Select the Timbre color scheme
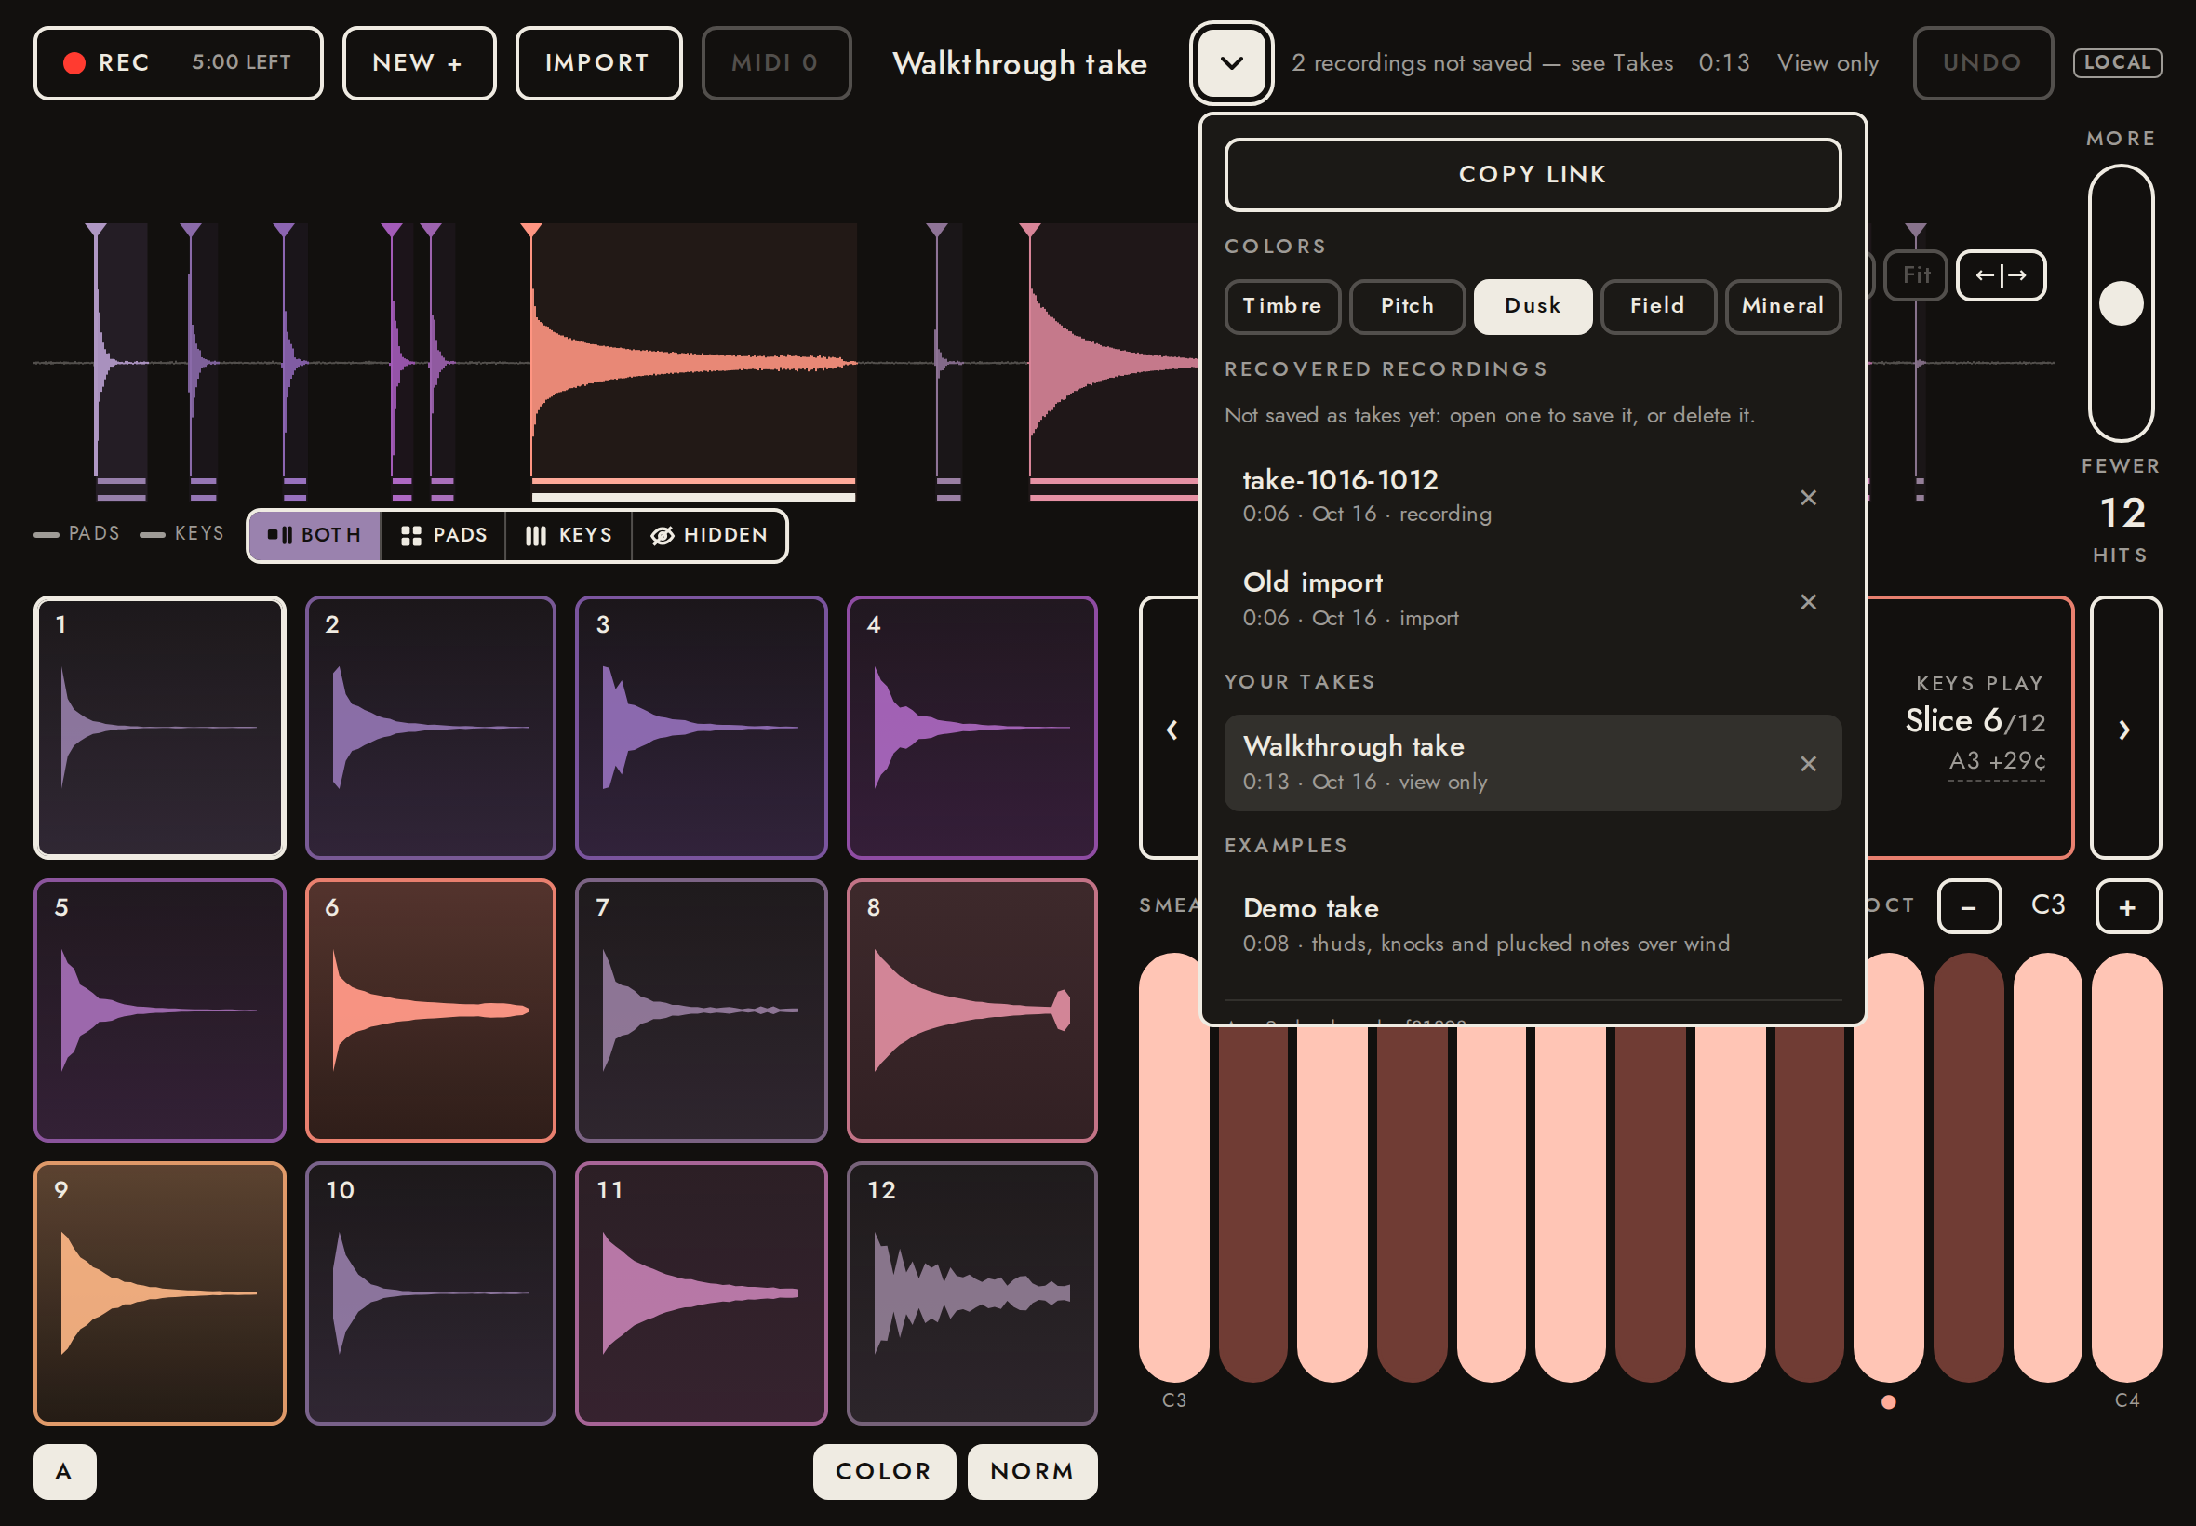 pos(1282,306)
